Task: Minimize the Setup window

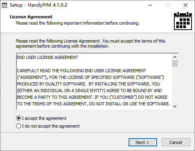Action: point(150,5)
